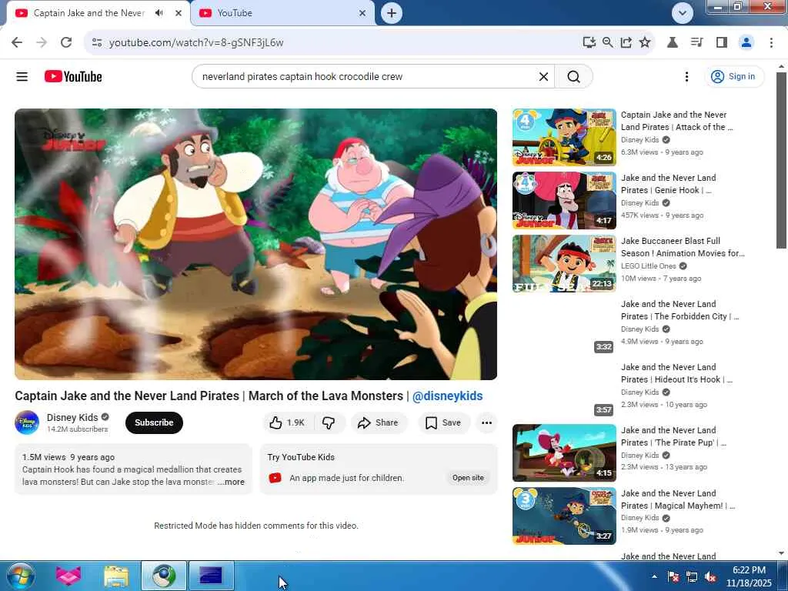This screenshot has height=591, width=788.
Task: Open The Pirate Pup video thumbnail
Action: (564, 452)
